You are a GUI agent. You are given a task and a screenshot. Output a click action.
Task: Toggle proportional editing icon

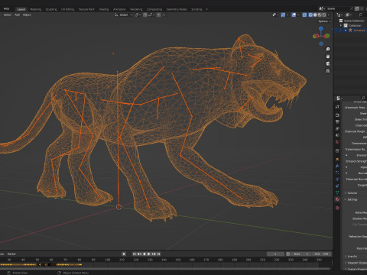pyautogui.click(x=158, y=15)
